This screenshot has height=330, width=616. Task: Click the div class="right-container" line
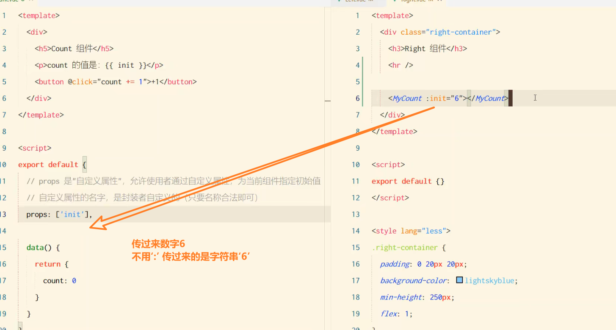tap(440, 32)
